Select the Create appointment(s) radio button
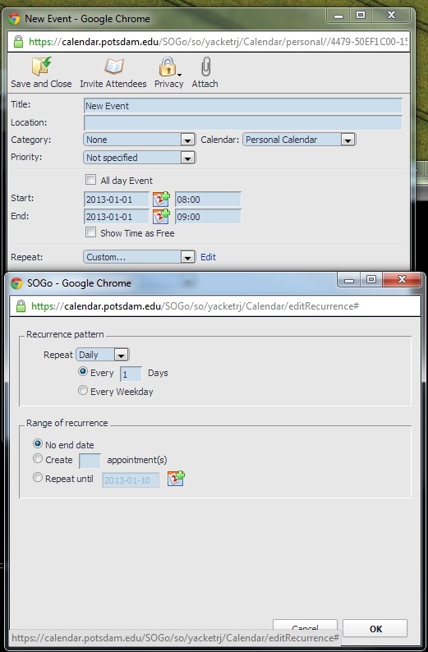This screenshot has height=652, width=428. (38, 459)
